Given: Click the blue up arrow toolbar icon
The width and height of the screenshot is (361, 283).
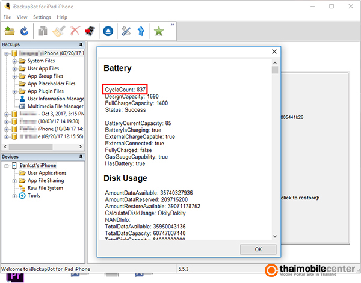Looking at the screenshot, I should 141,31.
